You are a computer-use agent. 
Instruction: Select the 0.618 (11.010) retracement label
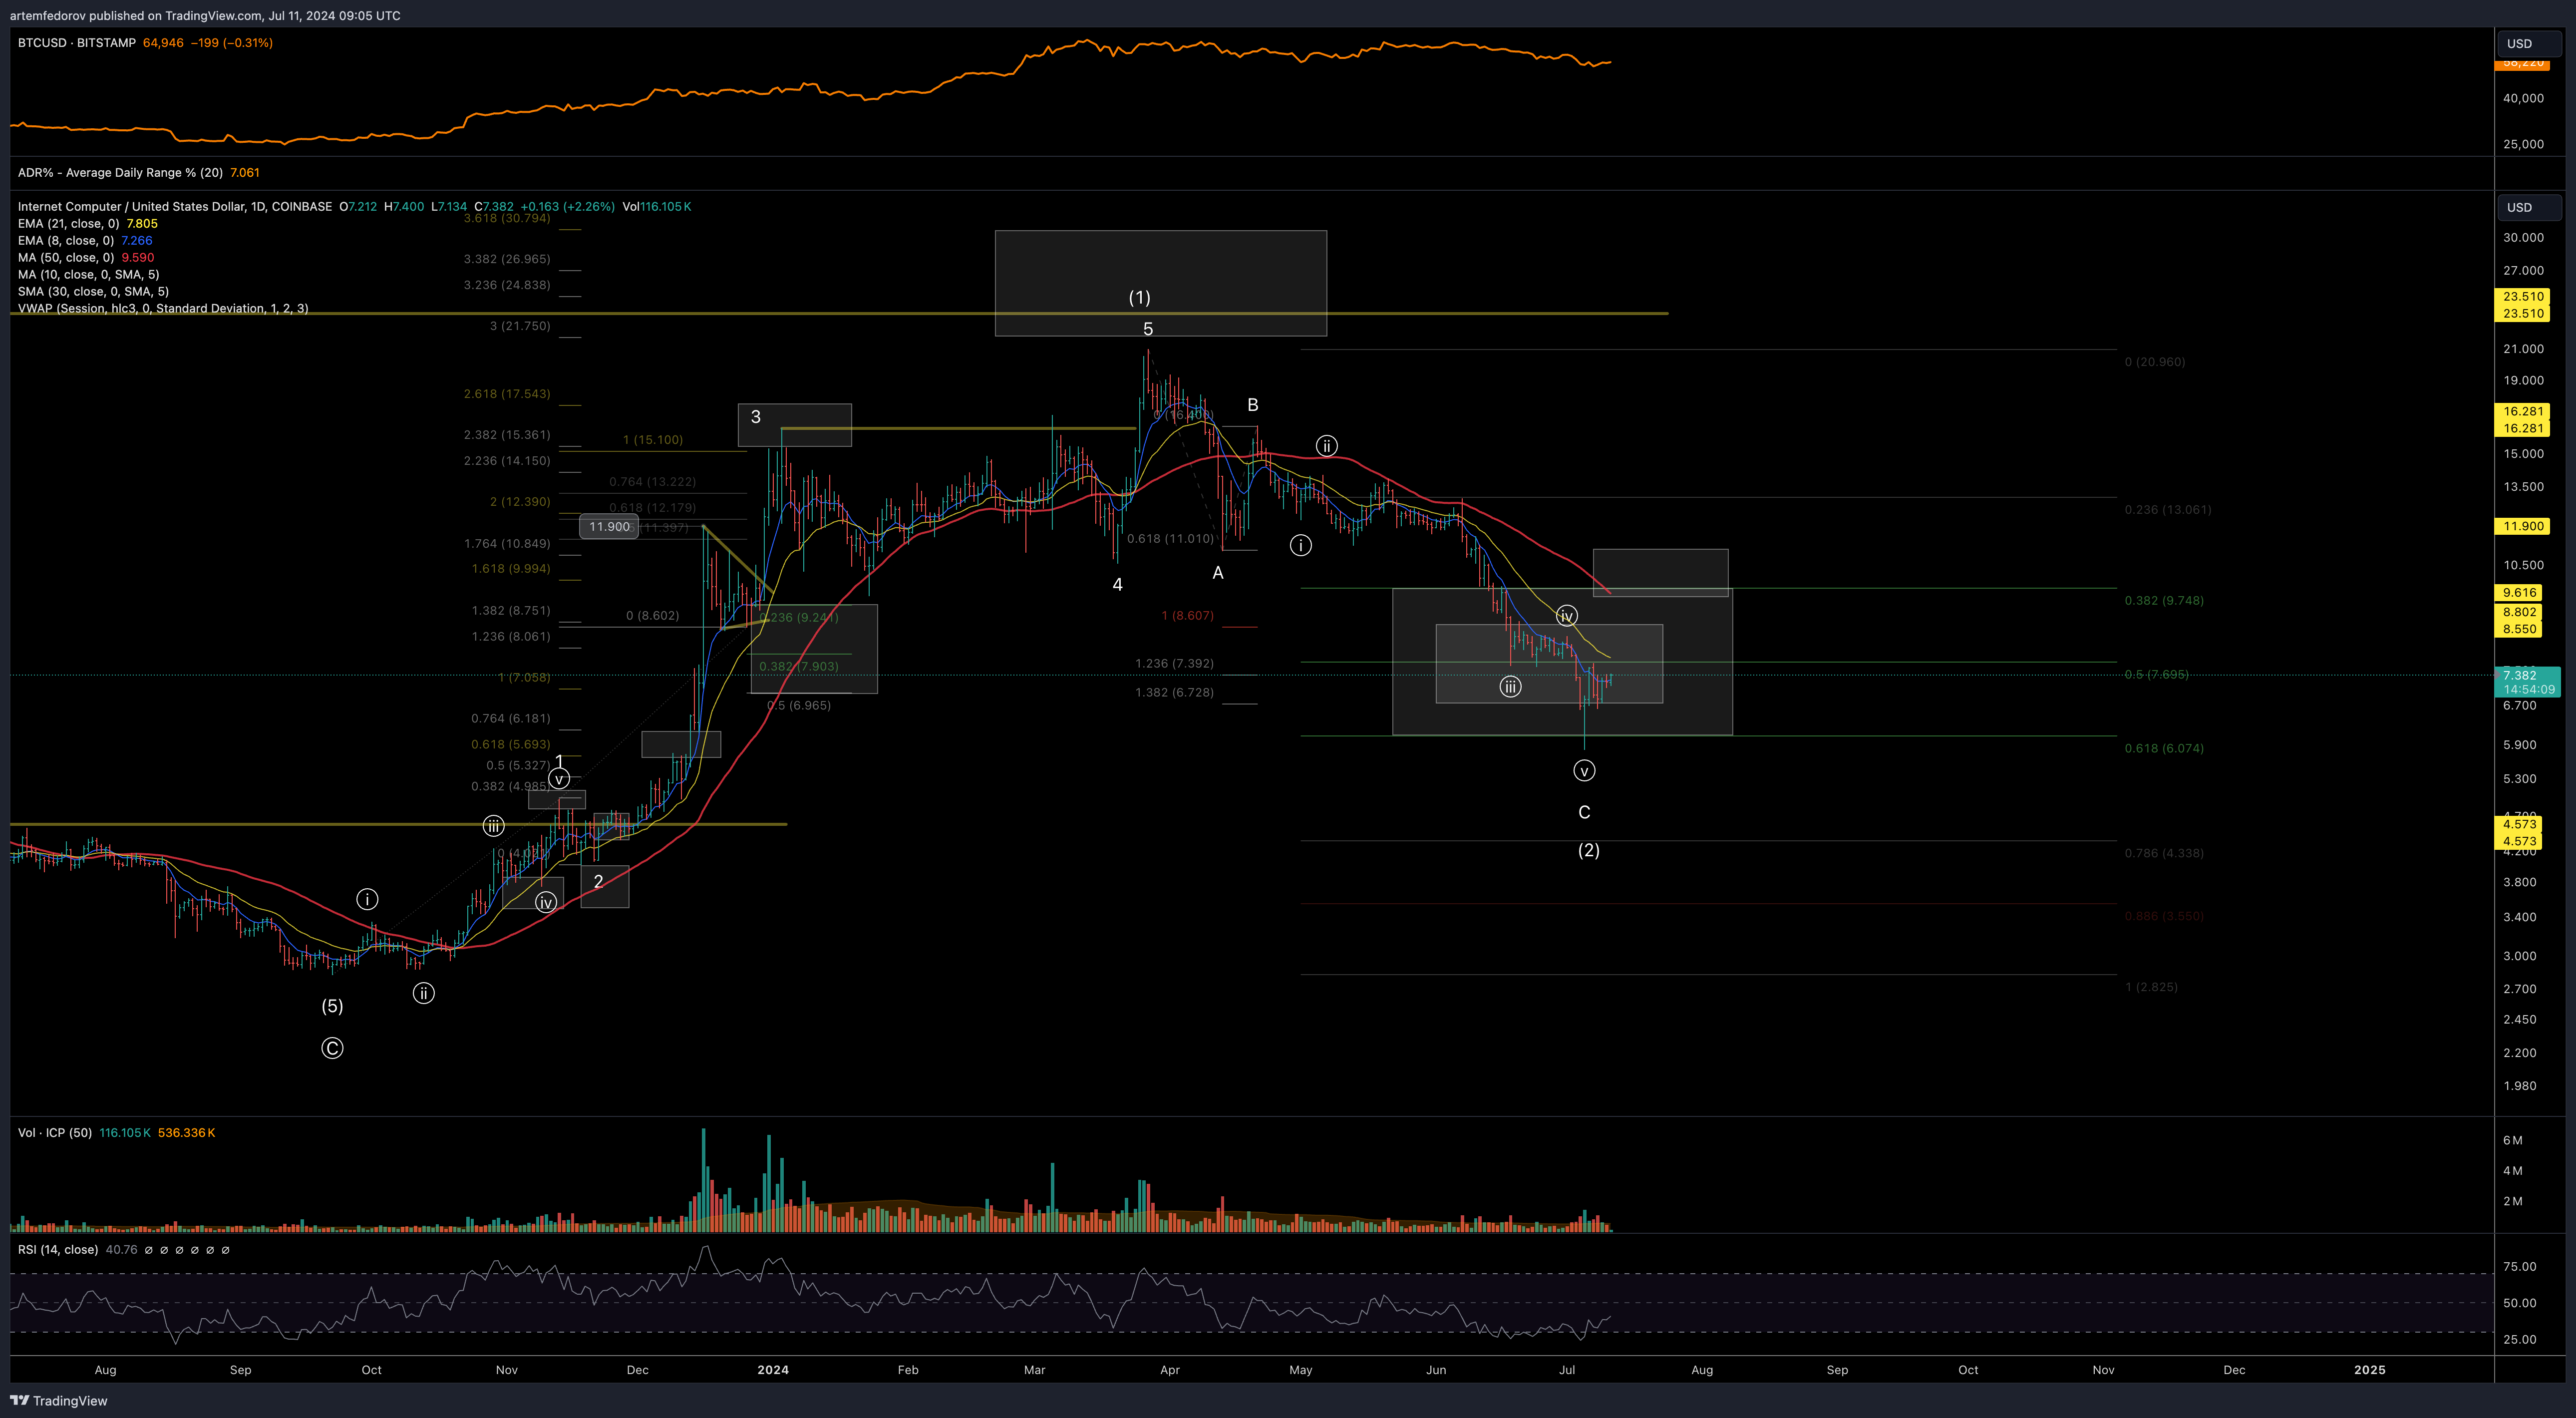(1171, 539)
